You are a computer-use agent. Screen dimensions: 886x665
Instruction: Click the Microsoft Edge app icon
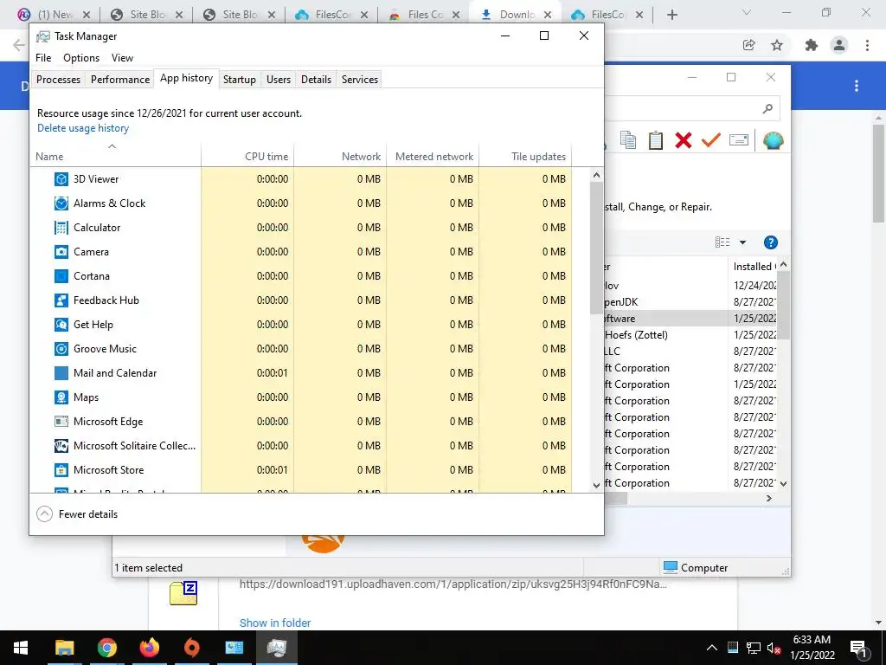(61, 422)
